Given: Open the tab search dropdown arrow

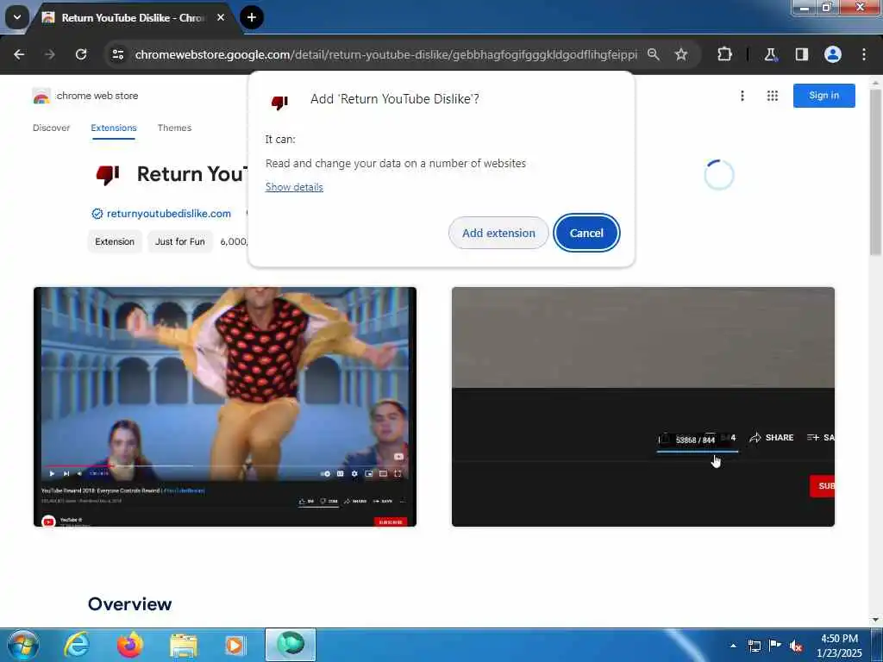Looking at the screenshot, I should point(17,17).
